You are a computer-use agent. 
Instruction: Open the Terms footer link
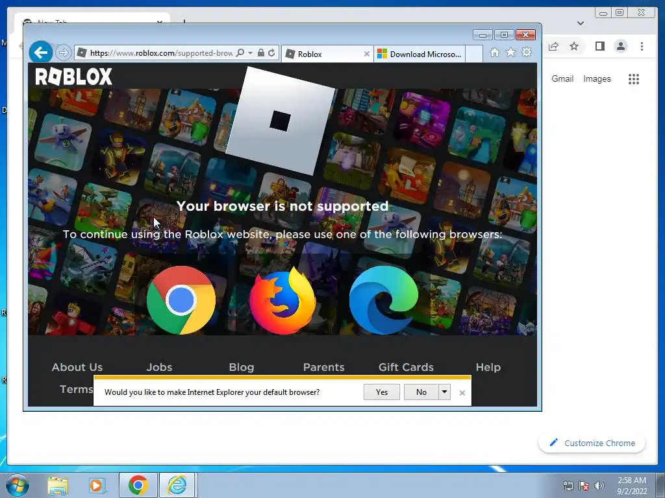(77, 389)
